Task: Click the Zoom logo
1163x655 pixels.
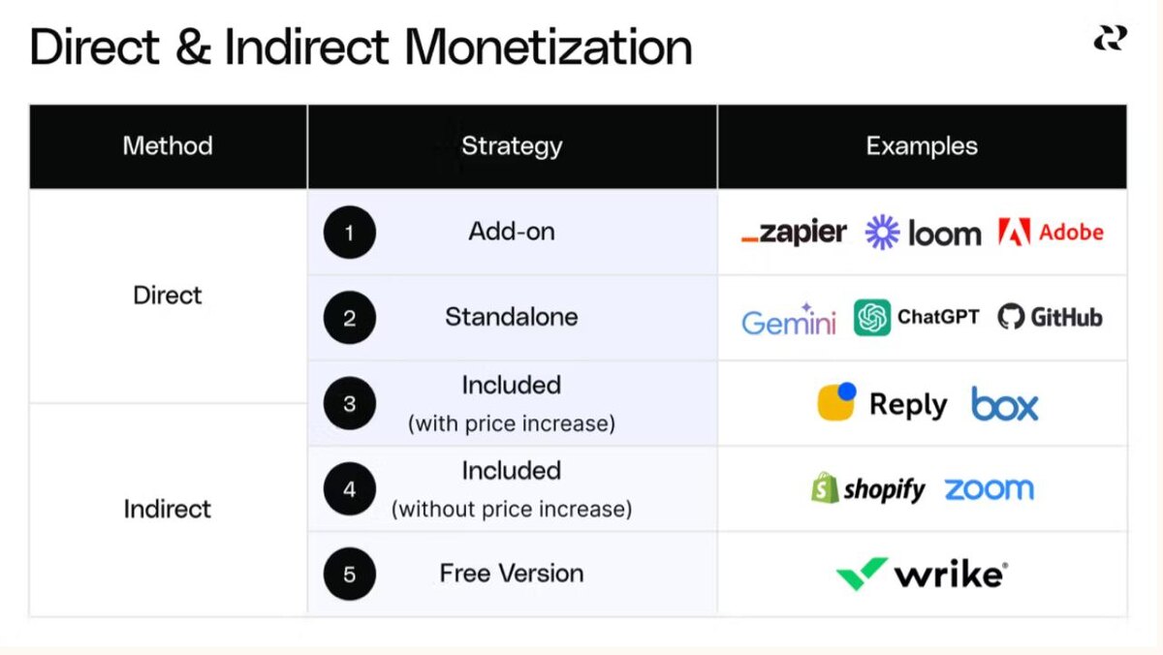Action: pyautogui.click(x=989, y=488)
